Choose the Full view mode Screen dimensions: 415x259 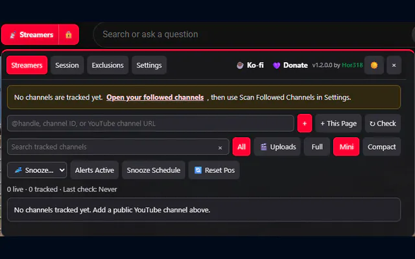click(317, 147)
